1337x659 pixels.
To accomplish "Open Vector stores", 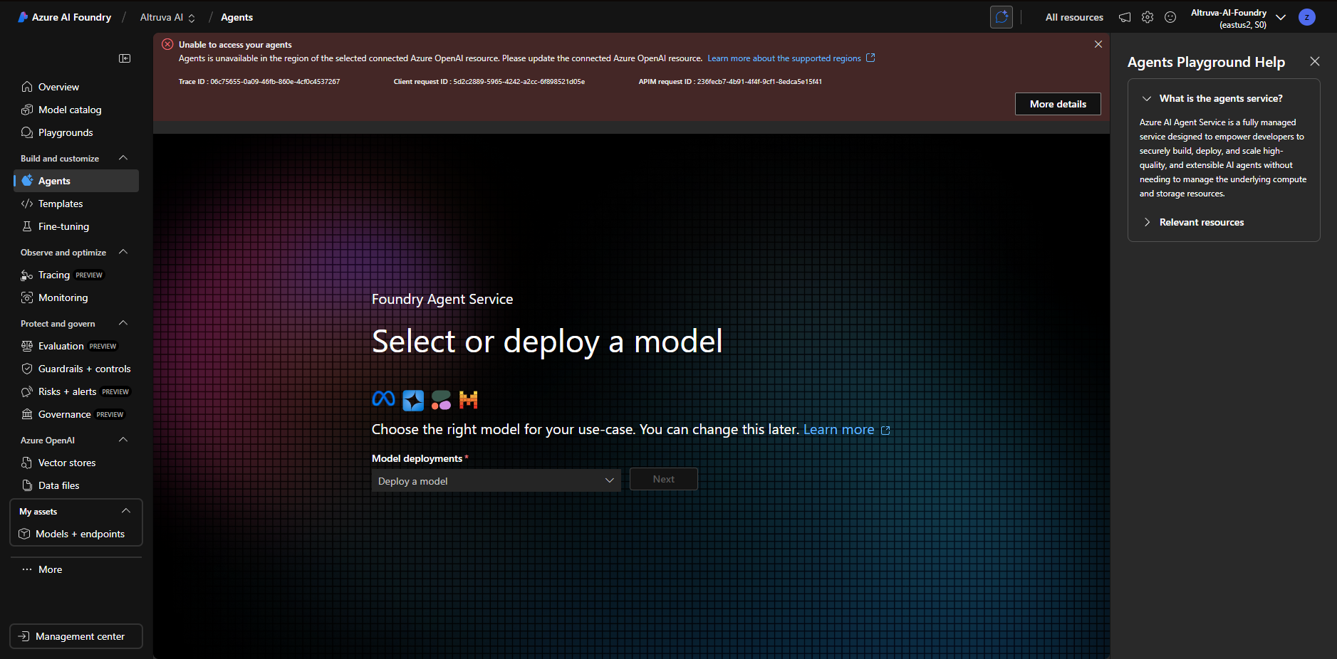I will click(x=76, y=463).
